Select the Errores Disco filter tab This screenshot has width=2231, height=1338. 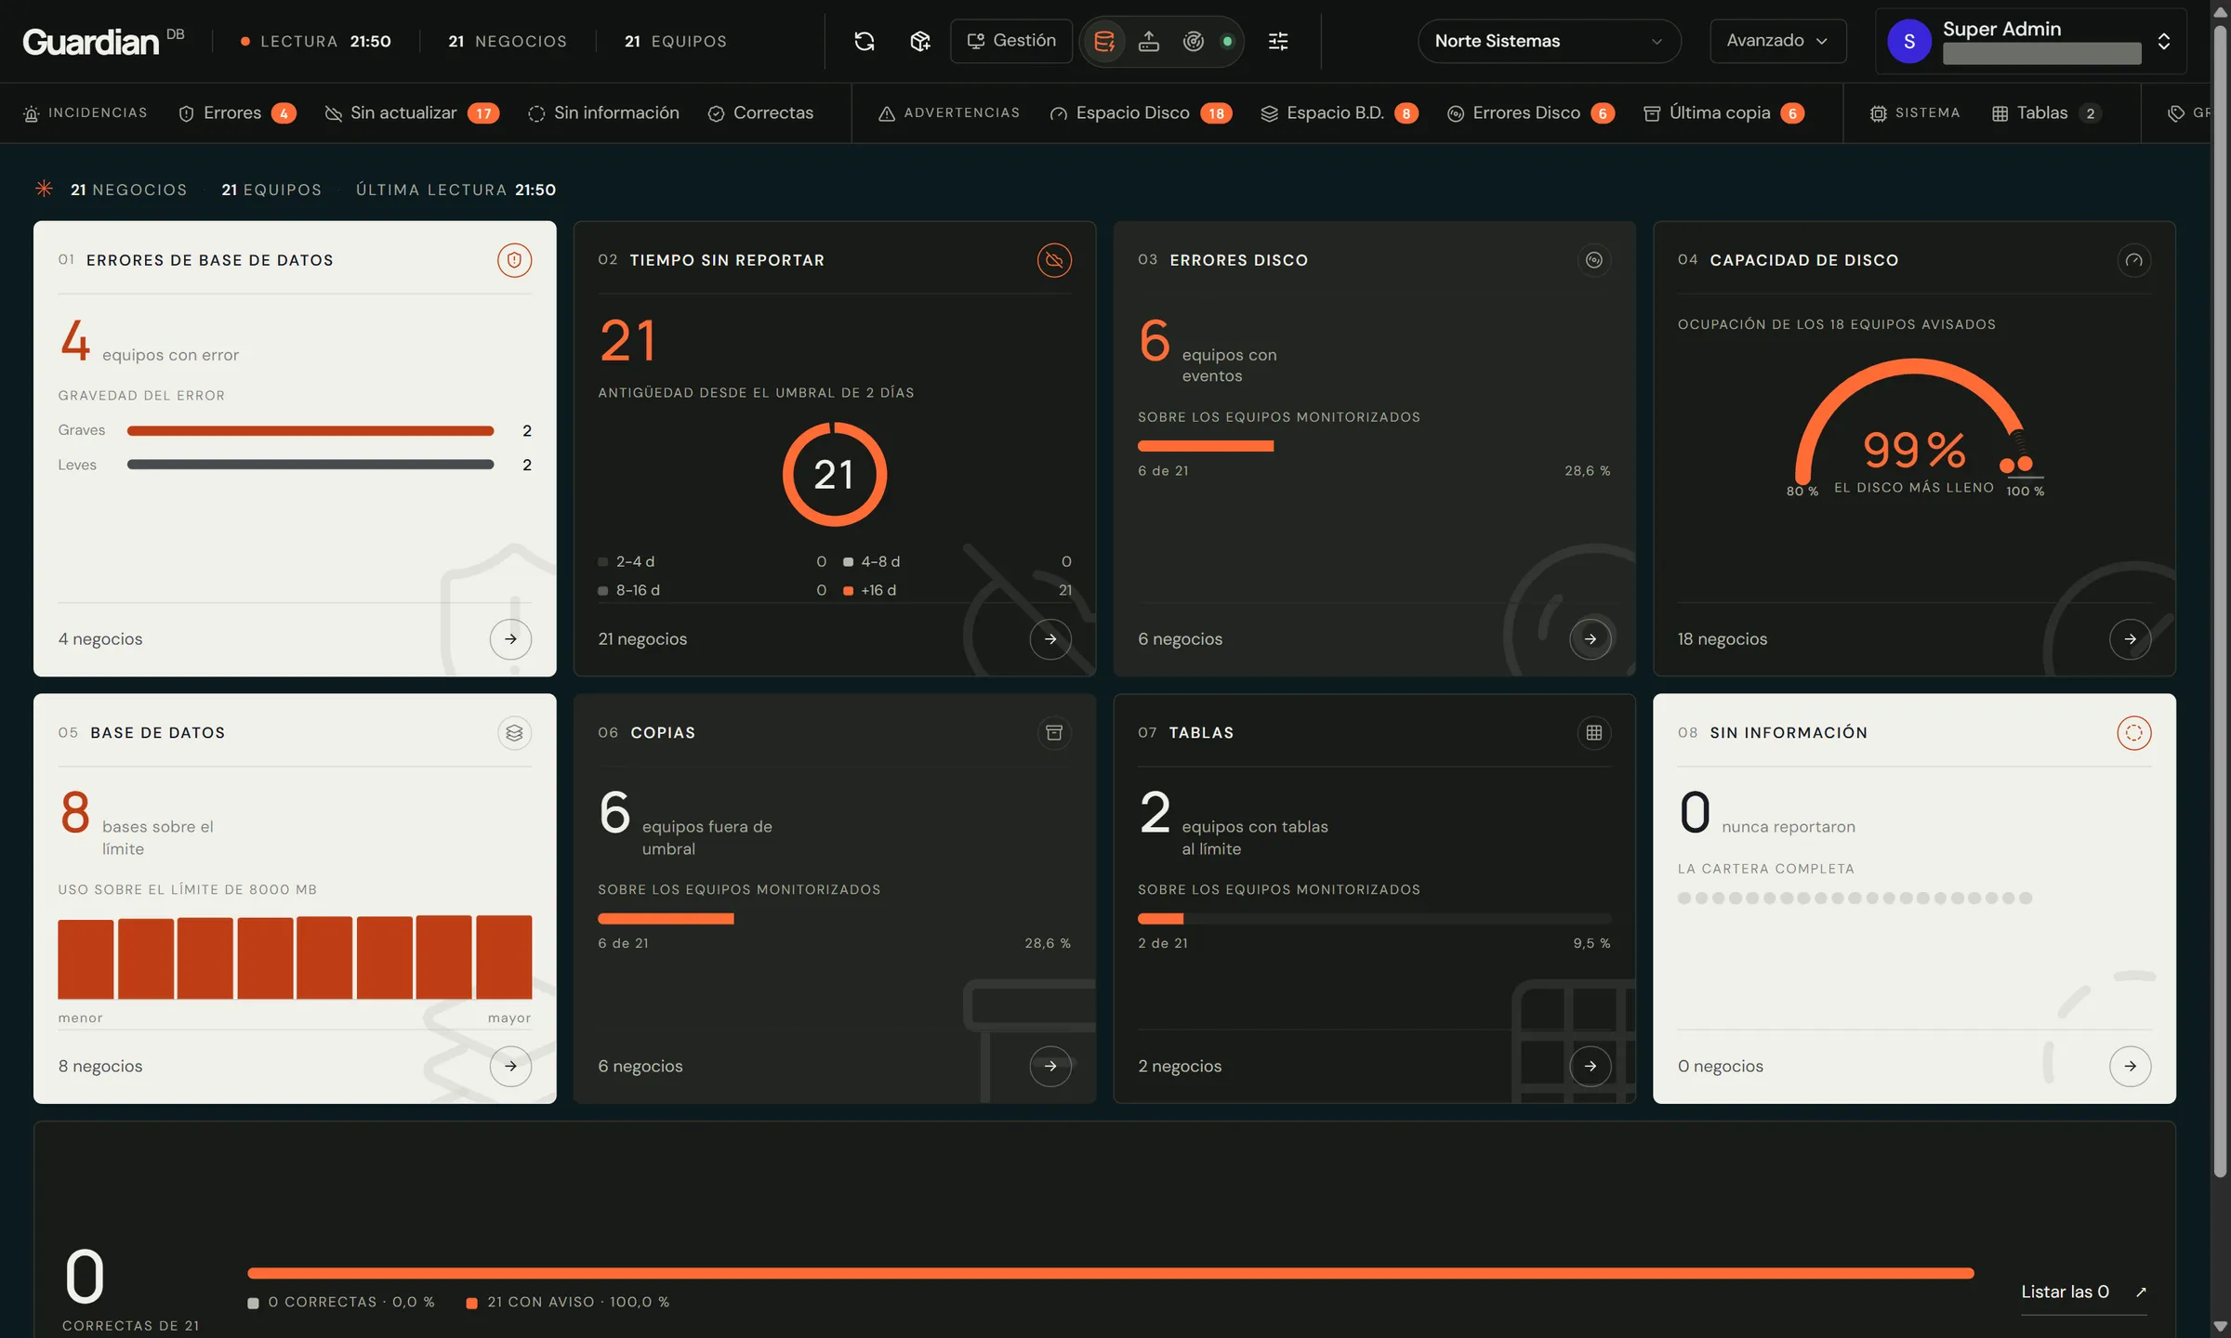tap(1530, 112)
